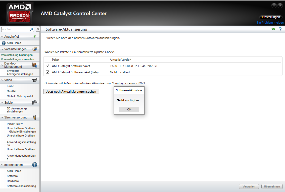Image resolution: width=285 pixels, height=192 pixels.
Task: Click the Informationen blue info icon
Action: [34, 165]
